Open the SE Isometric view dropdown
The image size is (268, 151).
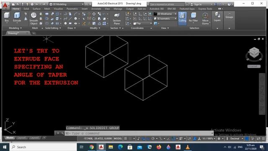(x=165, y=18)
